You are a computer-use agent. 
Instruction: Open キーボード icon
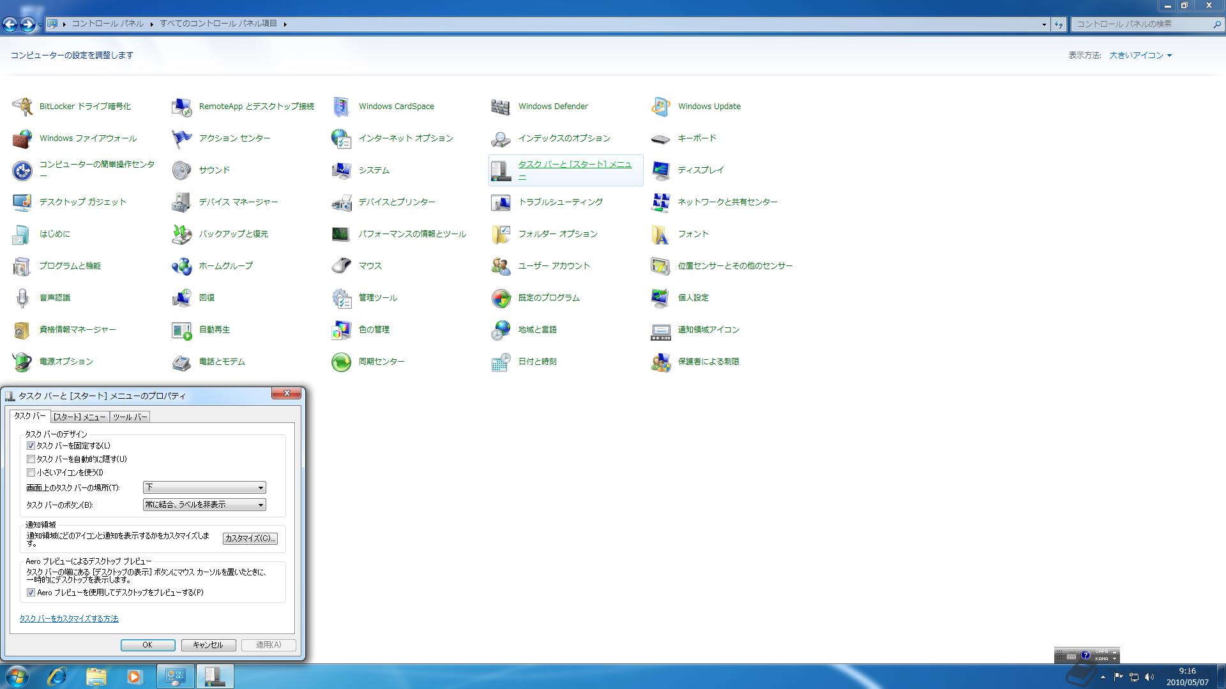coord(661,138)
